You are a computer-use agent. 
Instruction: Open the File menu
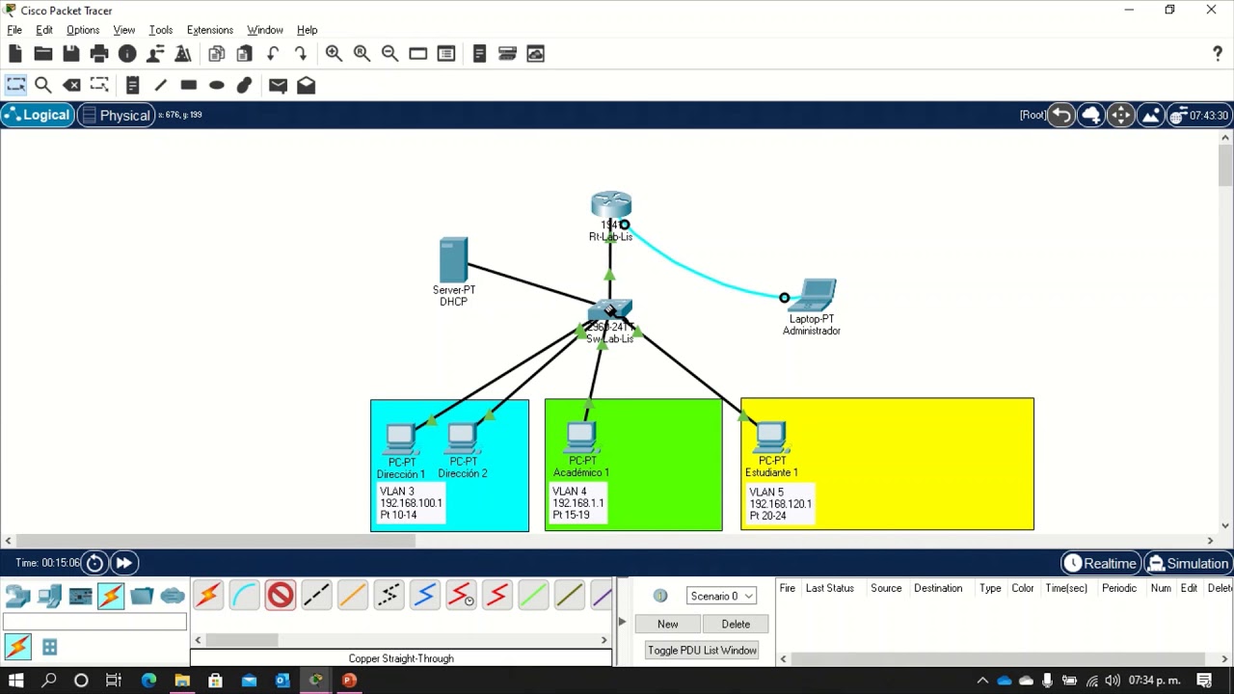click(14, 30)
